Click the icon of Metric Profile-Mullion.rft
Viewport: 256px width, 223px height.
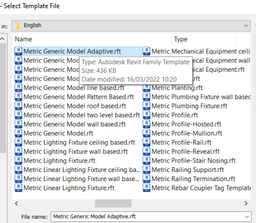pyautogui.click(x=147, y=133)
